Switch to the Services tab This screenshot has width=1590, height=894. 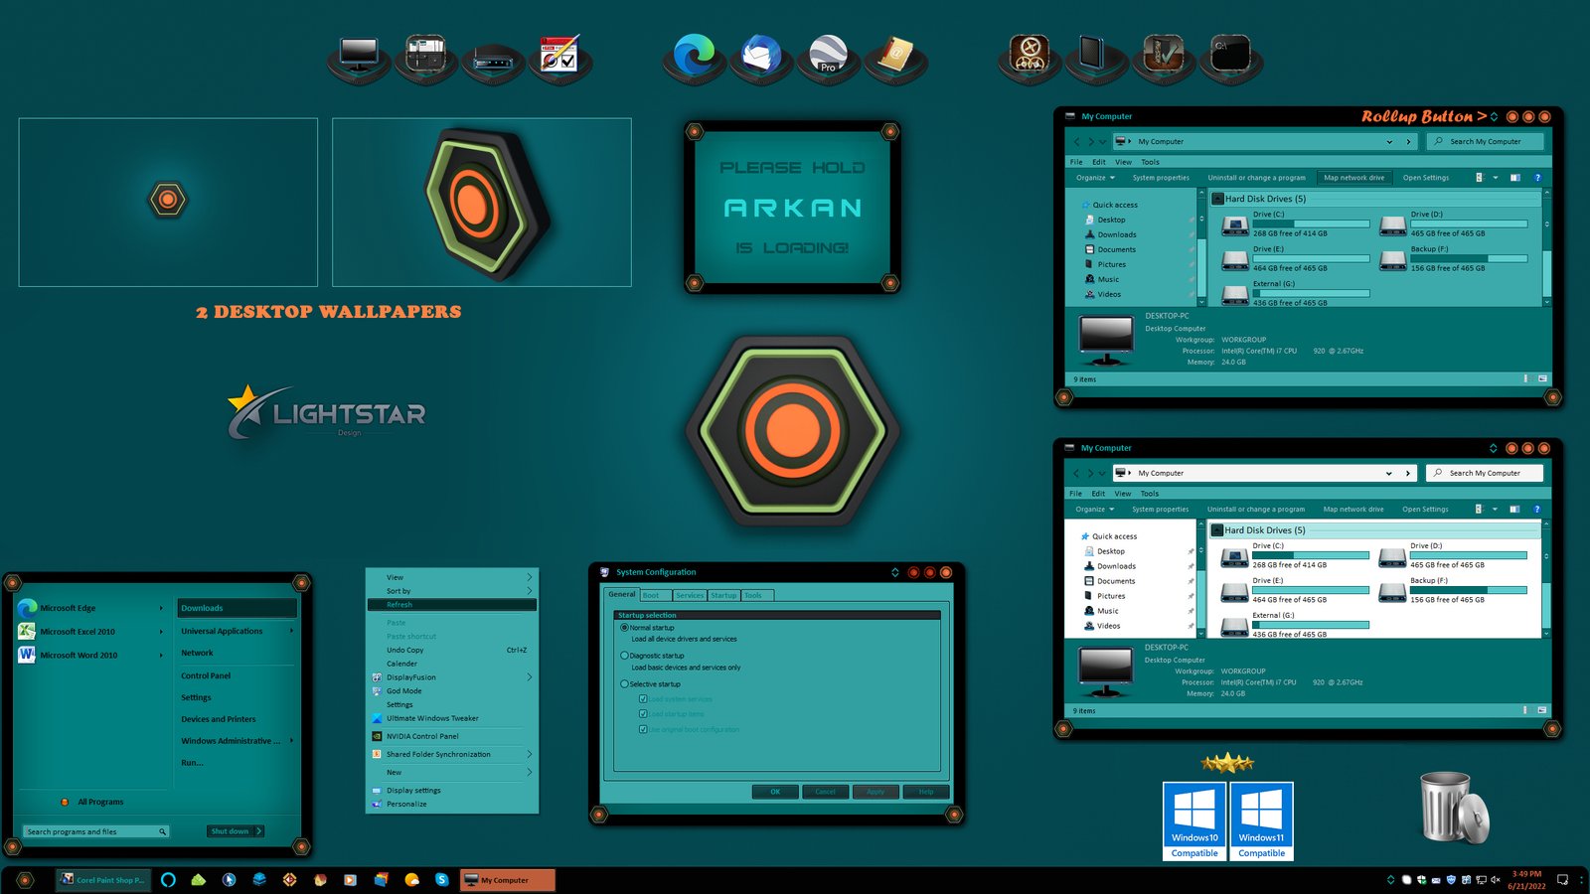(690, 595)
